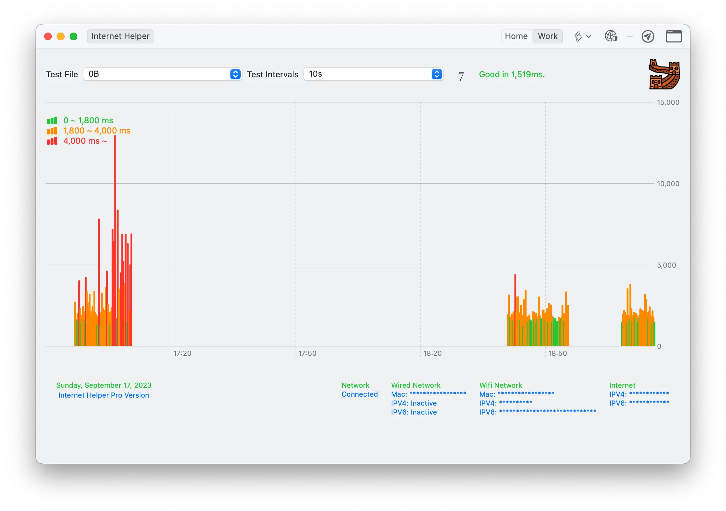Viewport: 726px width, 511px height.
Task: Click the window layout icon in toolbar
Action: tap(674, 36)
